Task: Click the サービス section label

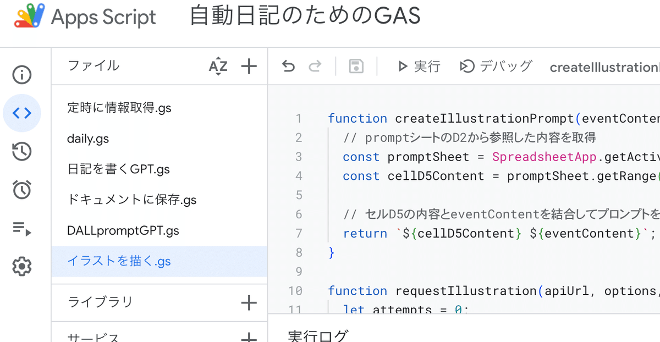Action: click(x=94, y=337)
